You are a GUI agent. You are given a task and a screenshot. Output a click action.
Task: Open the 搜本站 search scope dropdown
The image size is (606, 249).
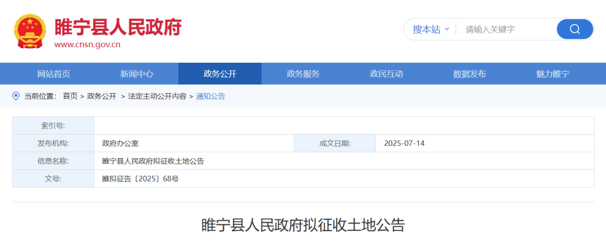point(430,29)
